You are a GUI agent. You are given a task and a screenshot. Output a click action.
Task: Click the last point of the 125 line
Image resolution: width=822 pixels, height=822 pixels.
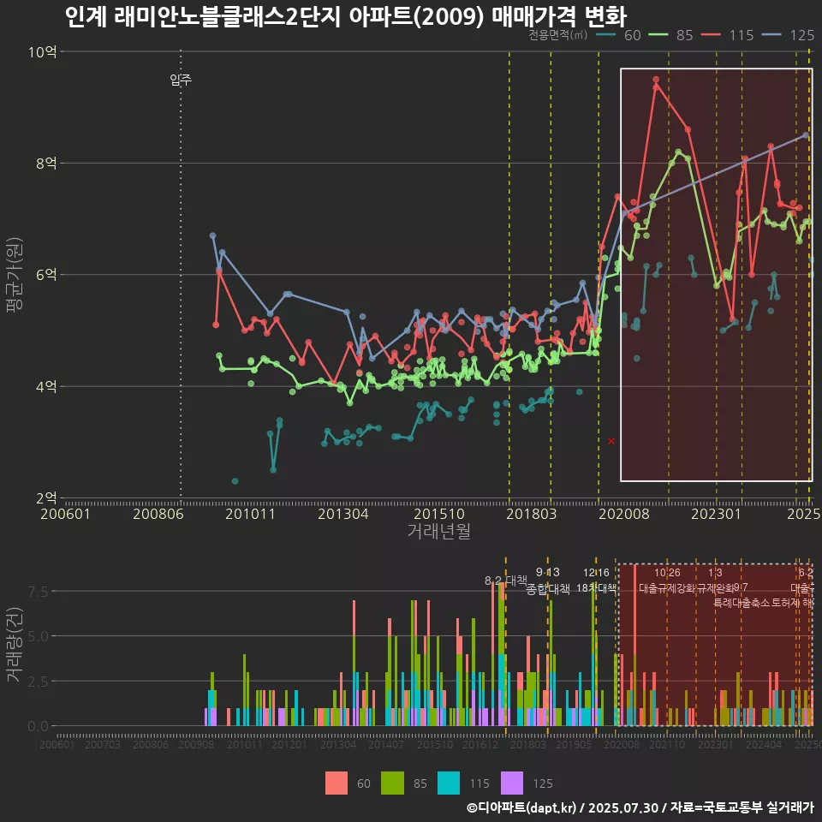806,135
